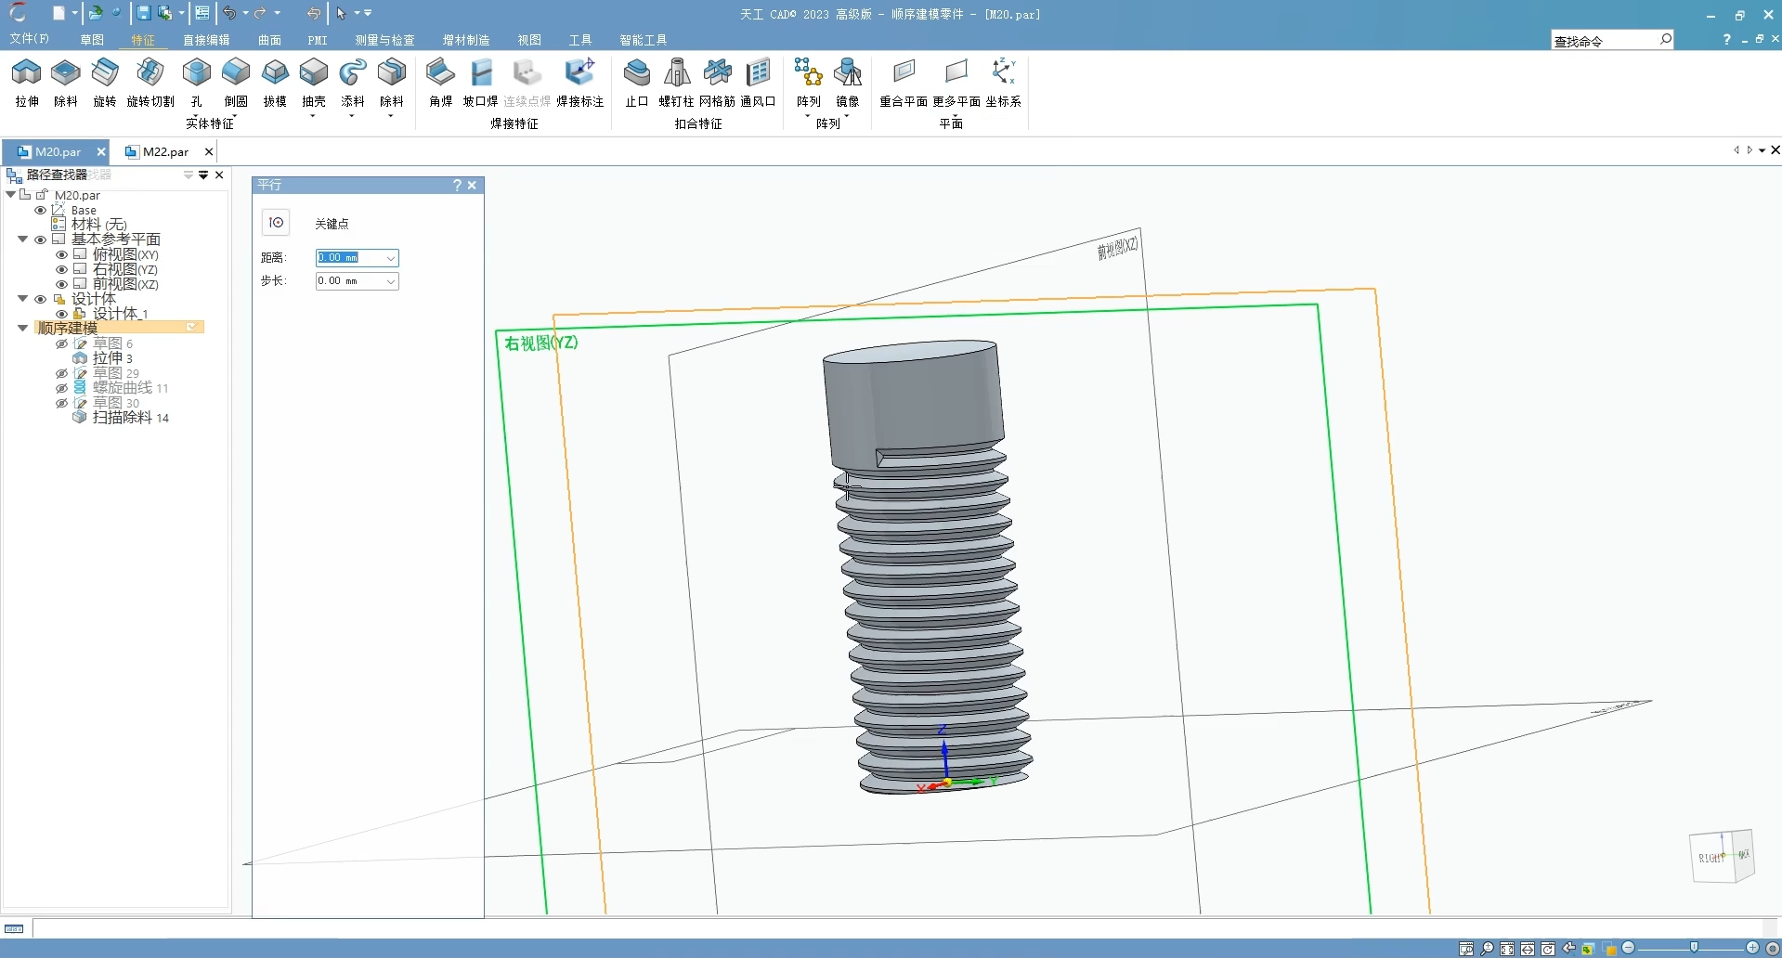
Task: Click the first 除料 cut tool
Action: (x=66, y=83)
